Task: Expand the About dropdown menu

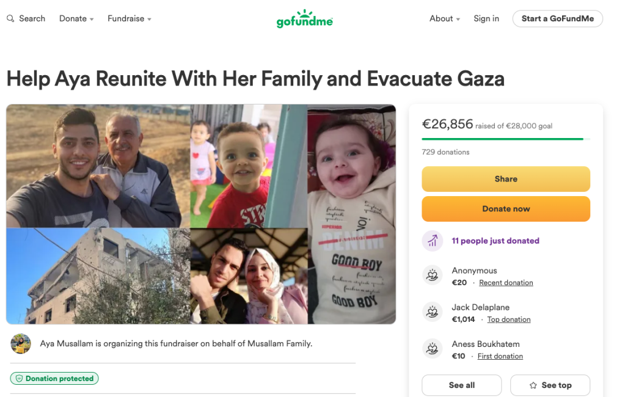Action: (445, 19)
